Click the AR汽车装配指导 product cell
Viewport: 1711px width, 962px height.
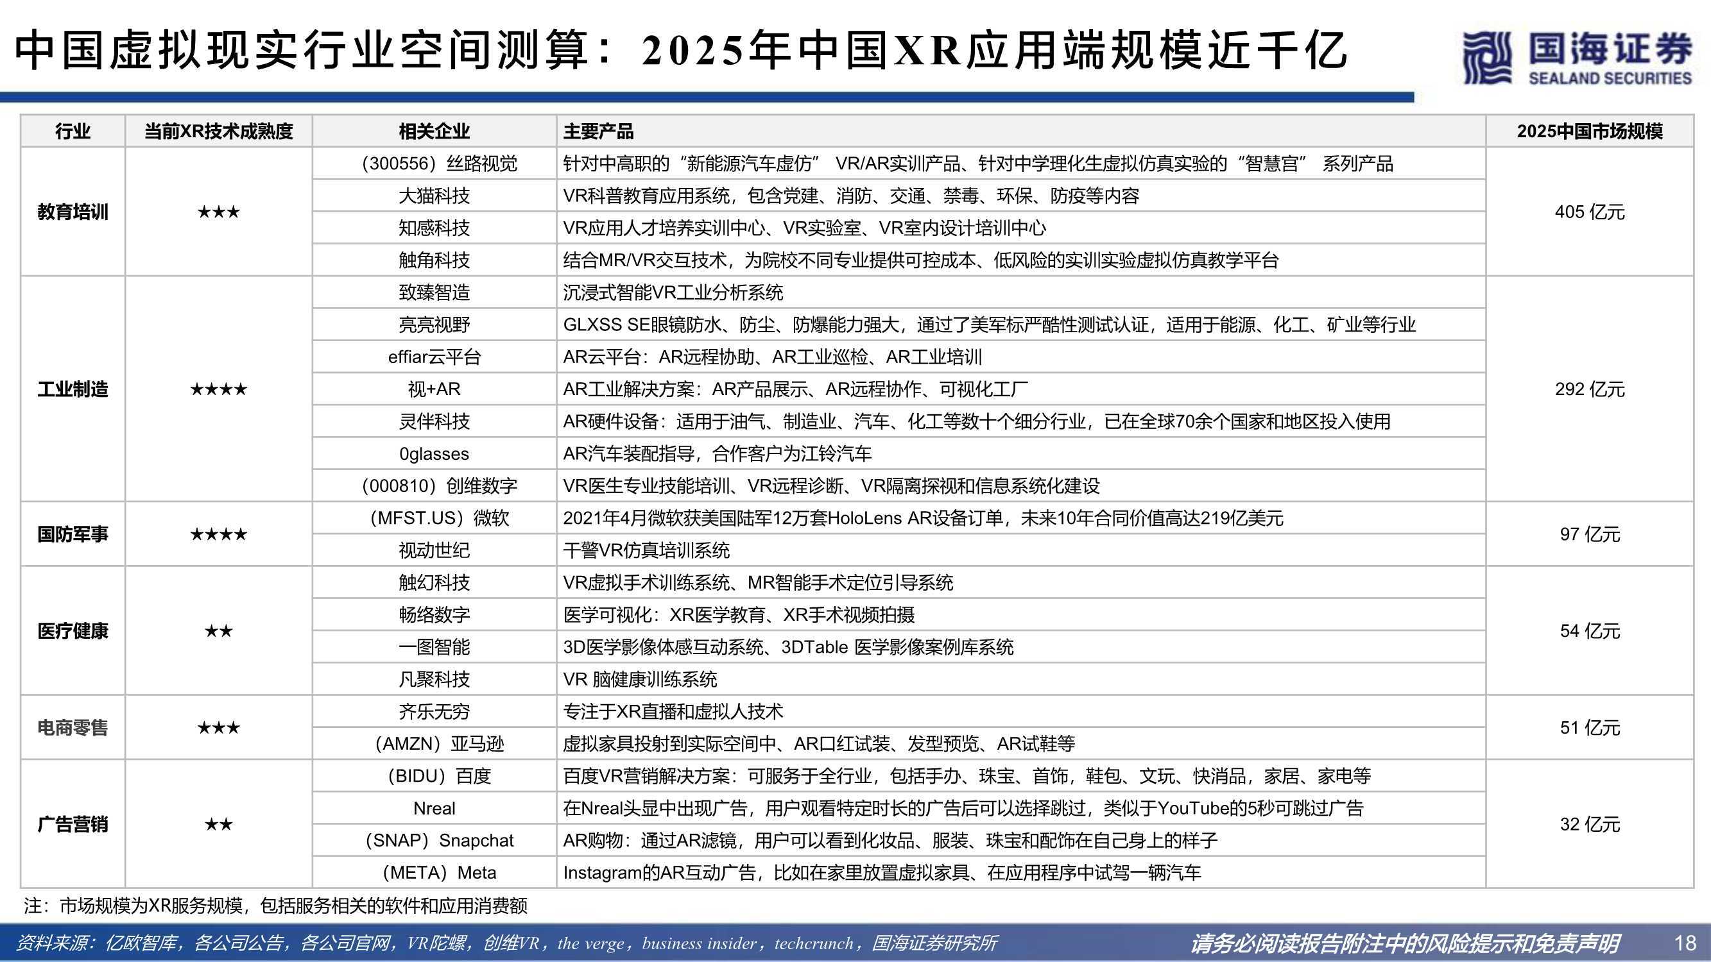pyautogui.click(x=1021, y=453)
